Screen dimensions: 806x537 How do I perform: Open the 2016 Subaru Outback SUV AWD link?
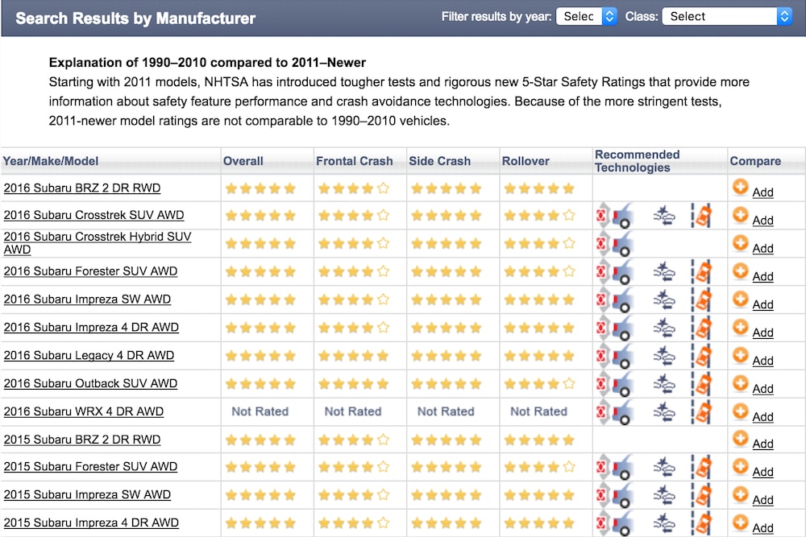[90, 383]
